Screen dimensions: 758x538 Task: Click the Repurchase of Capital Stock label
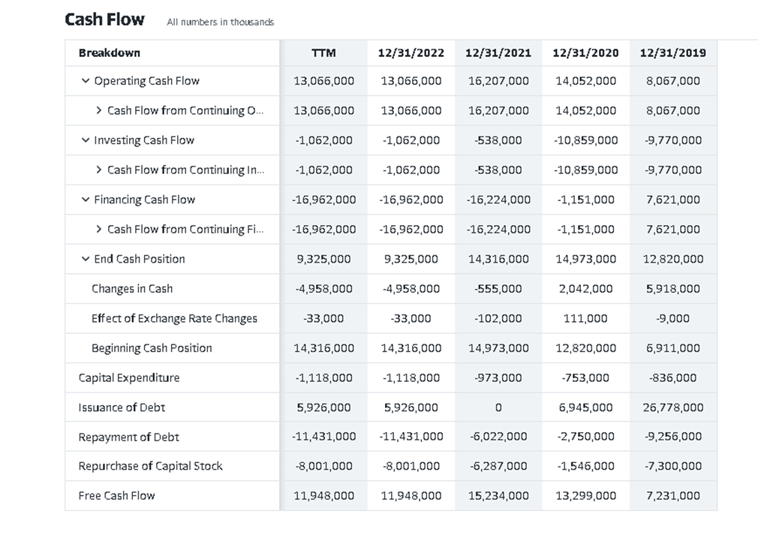pos(149,466)
